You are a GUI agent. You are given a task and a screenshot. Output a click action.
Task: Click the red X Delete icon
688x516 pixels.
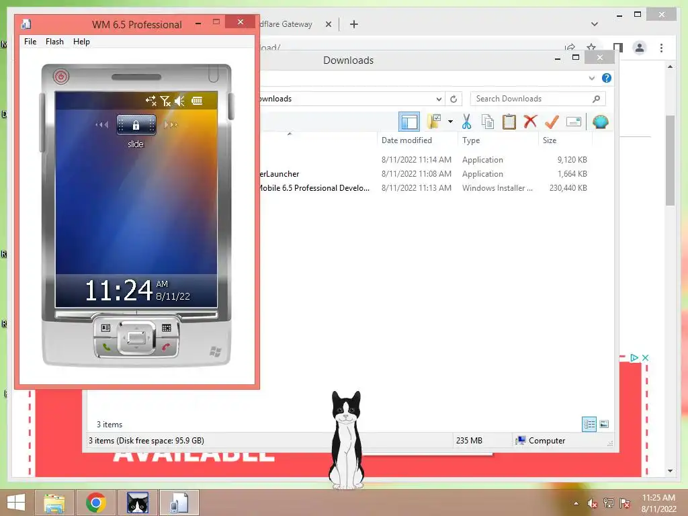530,121
